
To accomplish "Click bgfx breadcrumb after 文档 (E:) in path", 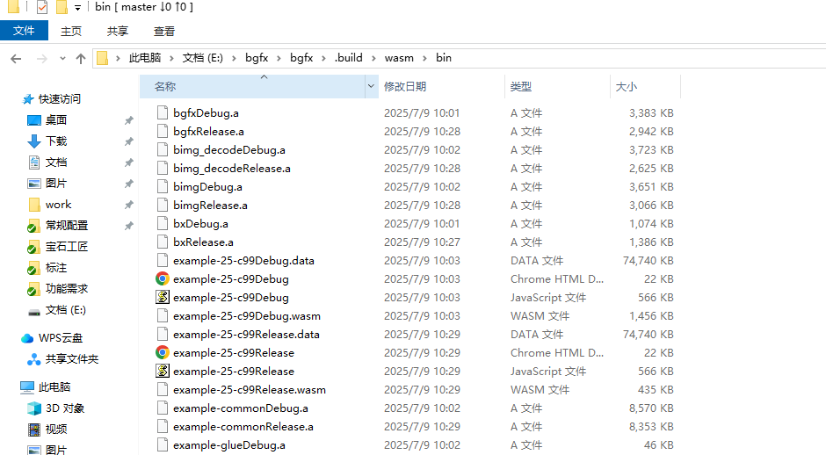I will 257,58.
